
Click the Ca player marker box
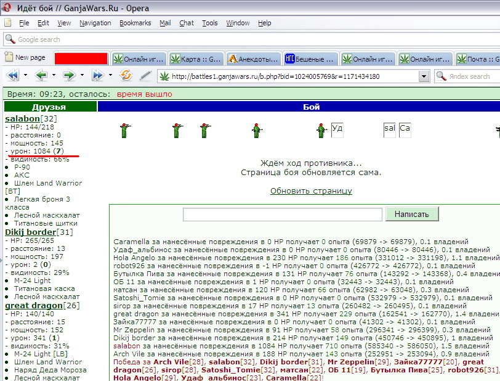[405, 130]
